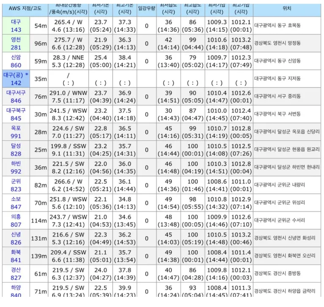The width and height of the screenshot is (324, 307).
Task: Open the 소보 847 station link
Action: [16, 203]
